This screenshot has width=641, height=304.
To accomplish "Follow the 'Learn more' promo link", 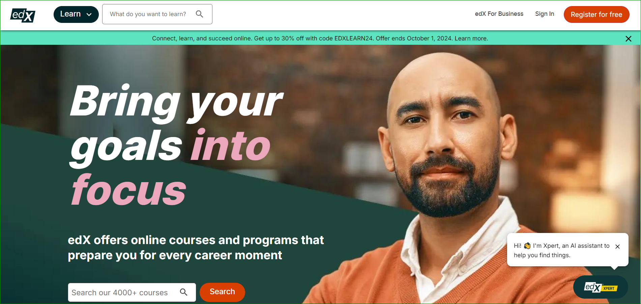I will tap(470, 38).
